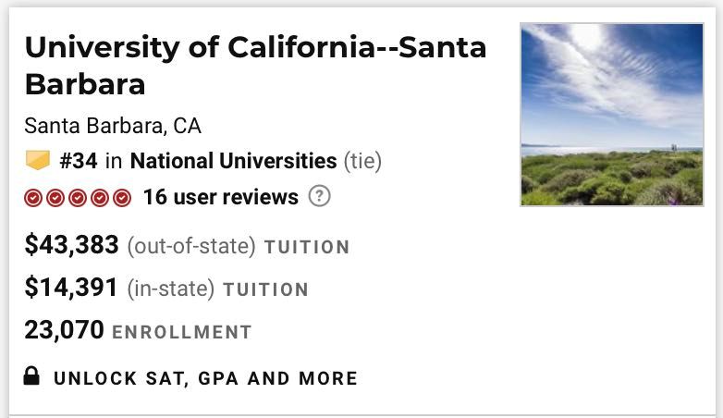Click the $43,383 out-of-state tuition figure
This screenshot has height=418, width=723.
[x=71, y=244]
